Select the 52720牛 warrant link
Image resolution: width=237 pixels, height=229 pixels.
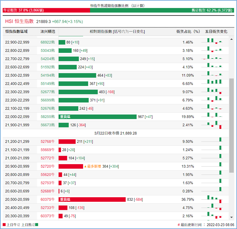pyautogui.click(x=48, y=166)
